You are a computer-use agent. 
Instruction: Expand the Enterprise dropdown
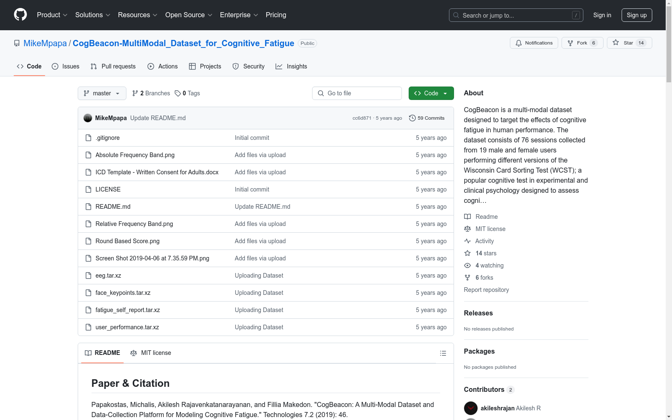click(x=239, y=15)
